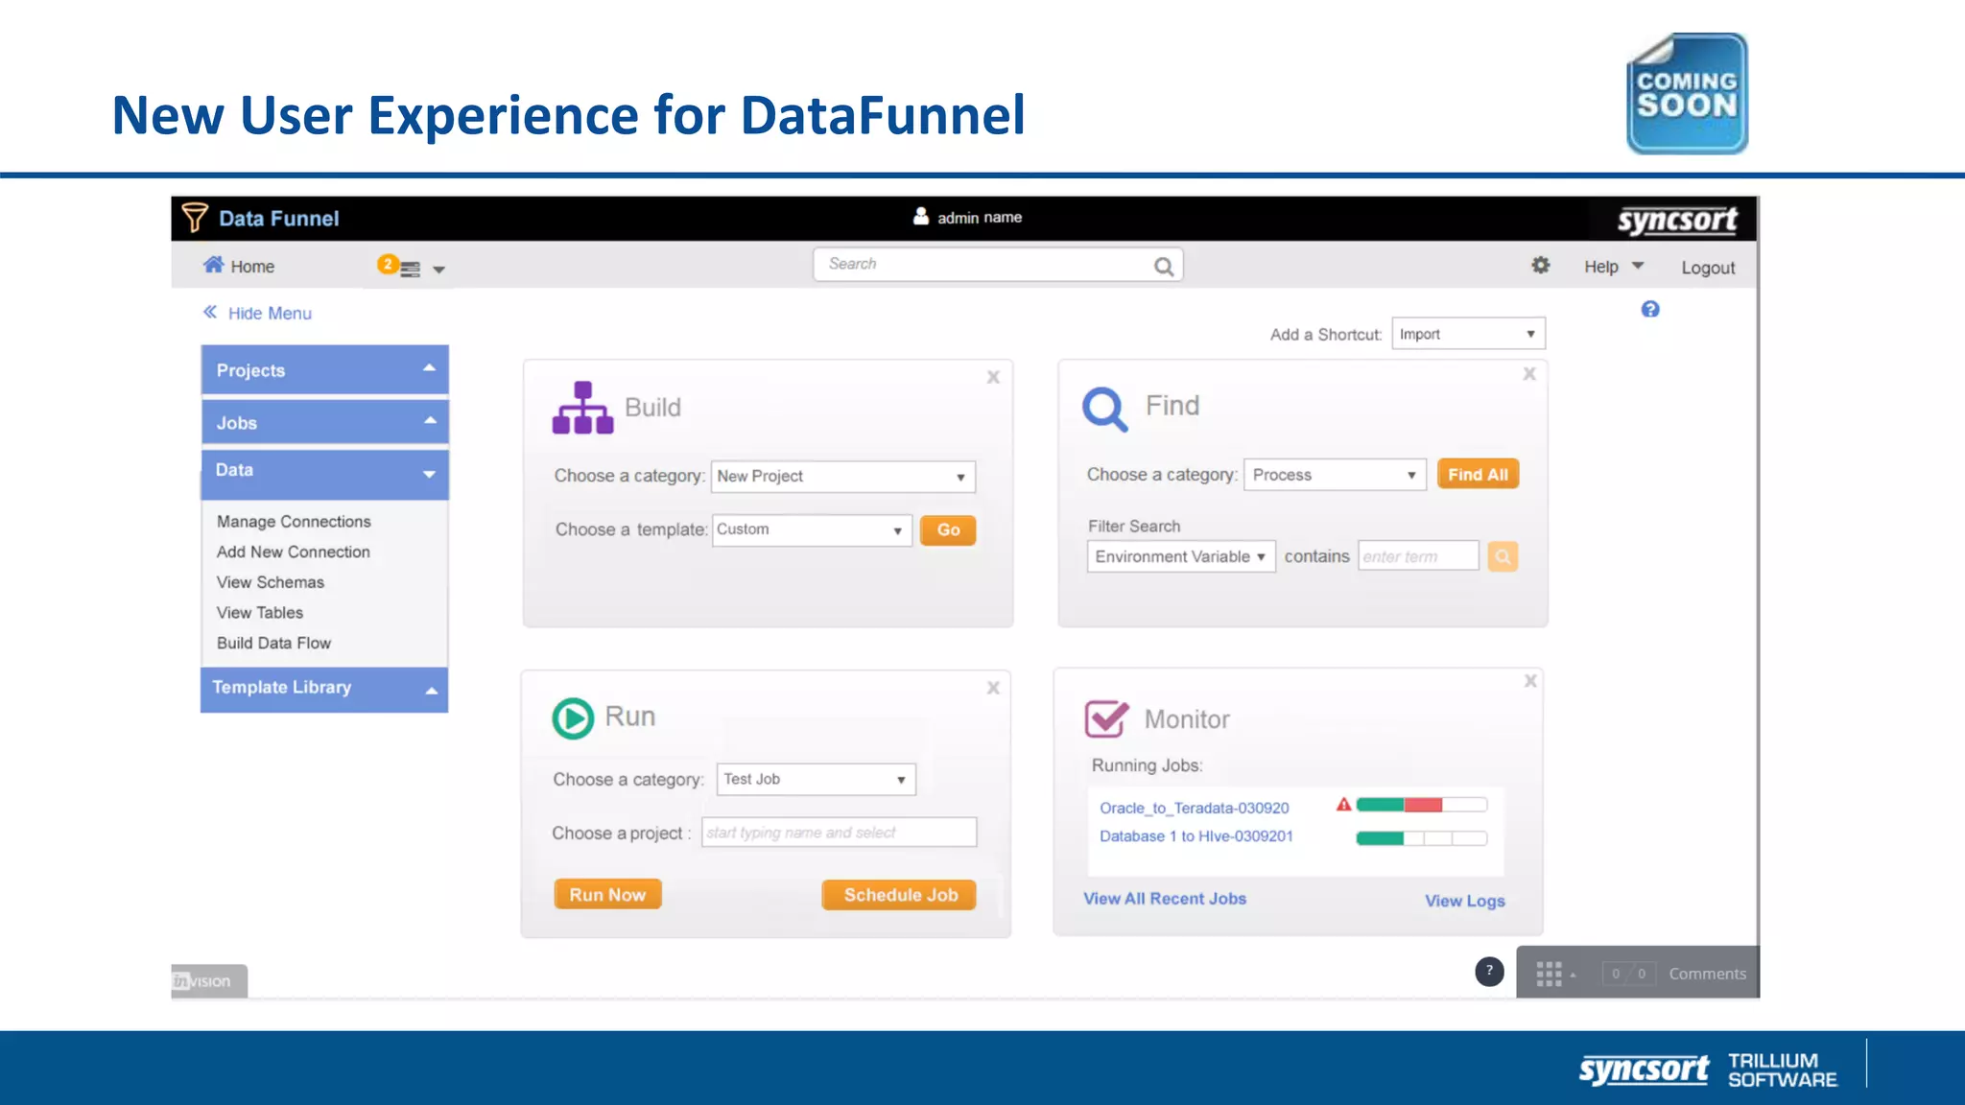Screen dimensions: 1965x1105
Task: Click the orange filter search magnifier button
Action: click(1503, 556)
